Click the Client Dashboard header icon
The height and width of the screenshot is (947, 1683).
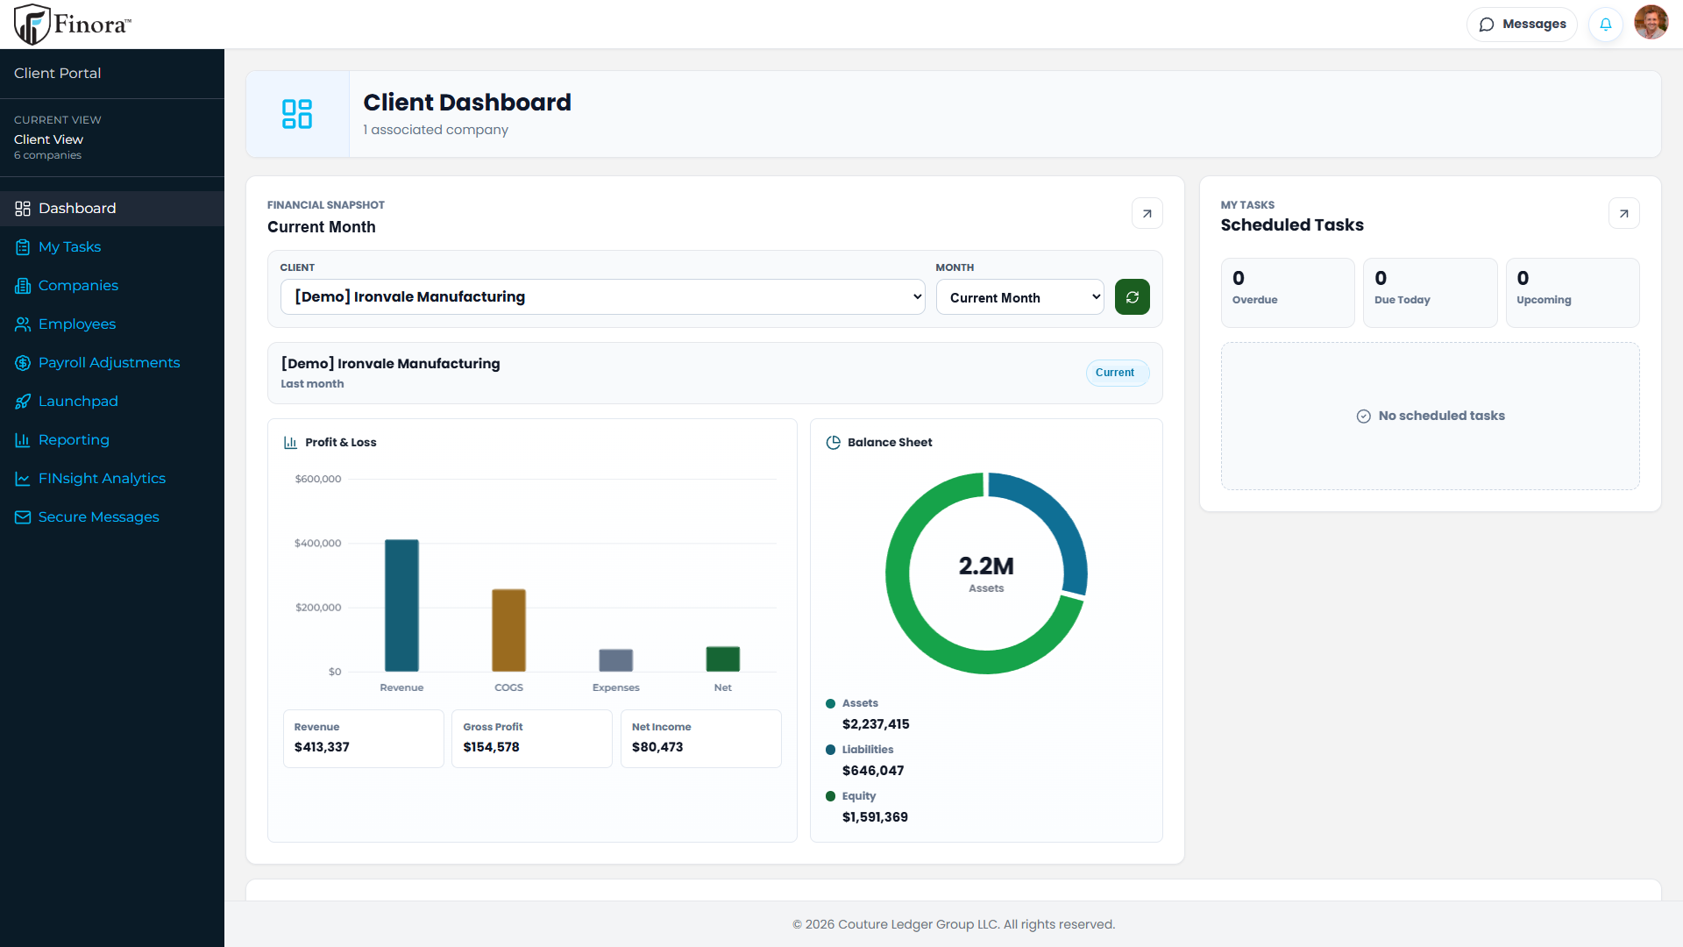coord(297,114)
